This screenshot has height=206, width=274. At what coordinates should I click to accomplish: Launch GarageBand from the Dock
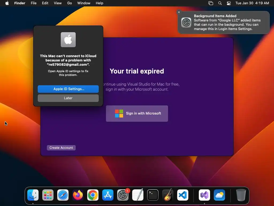pyautogui.click(x=168, y=195)
